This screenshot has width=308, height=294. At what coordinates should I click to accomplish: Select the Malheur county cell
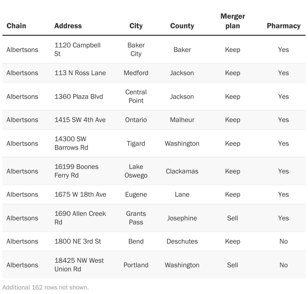pyautogui.click(x=182, y=120)
